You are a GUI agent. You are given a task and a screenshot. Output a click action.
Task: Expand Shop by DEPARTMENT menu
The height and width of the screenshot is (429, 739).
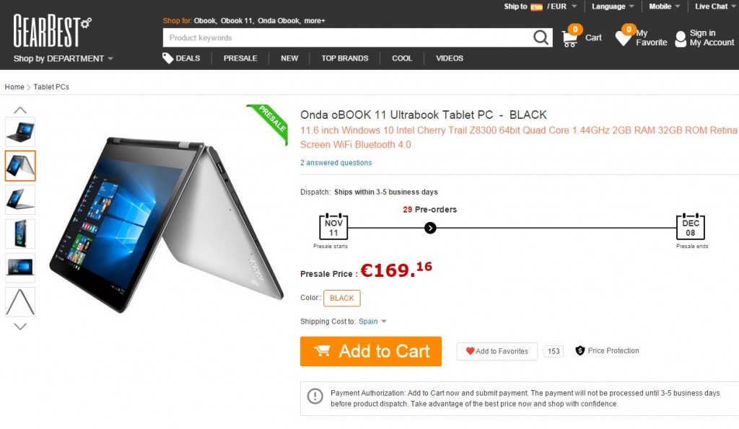pyautogui.click(x=64, y=59)
